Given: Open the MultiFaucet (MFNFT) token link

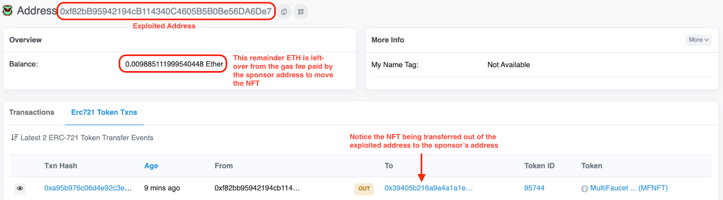Looking at the screenshot, I should tap(629, 188).
